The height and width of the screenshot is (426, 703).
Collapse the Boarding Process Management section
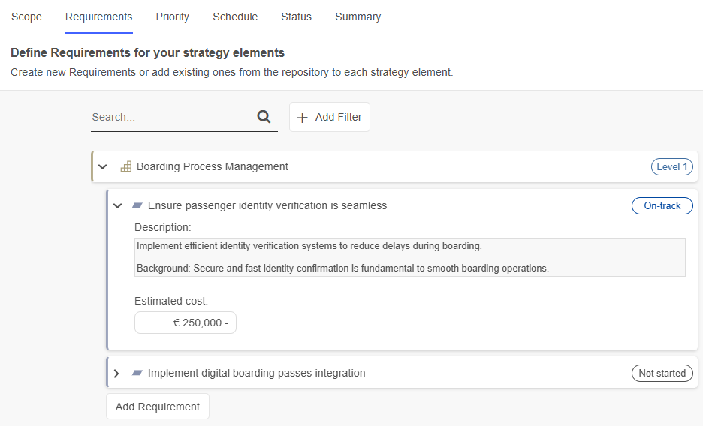(103, 166)
